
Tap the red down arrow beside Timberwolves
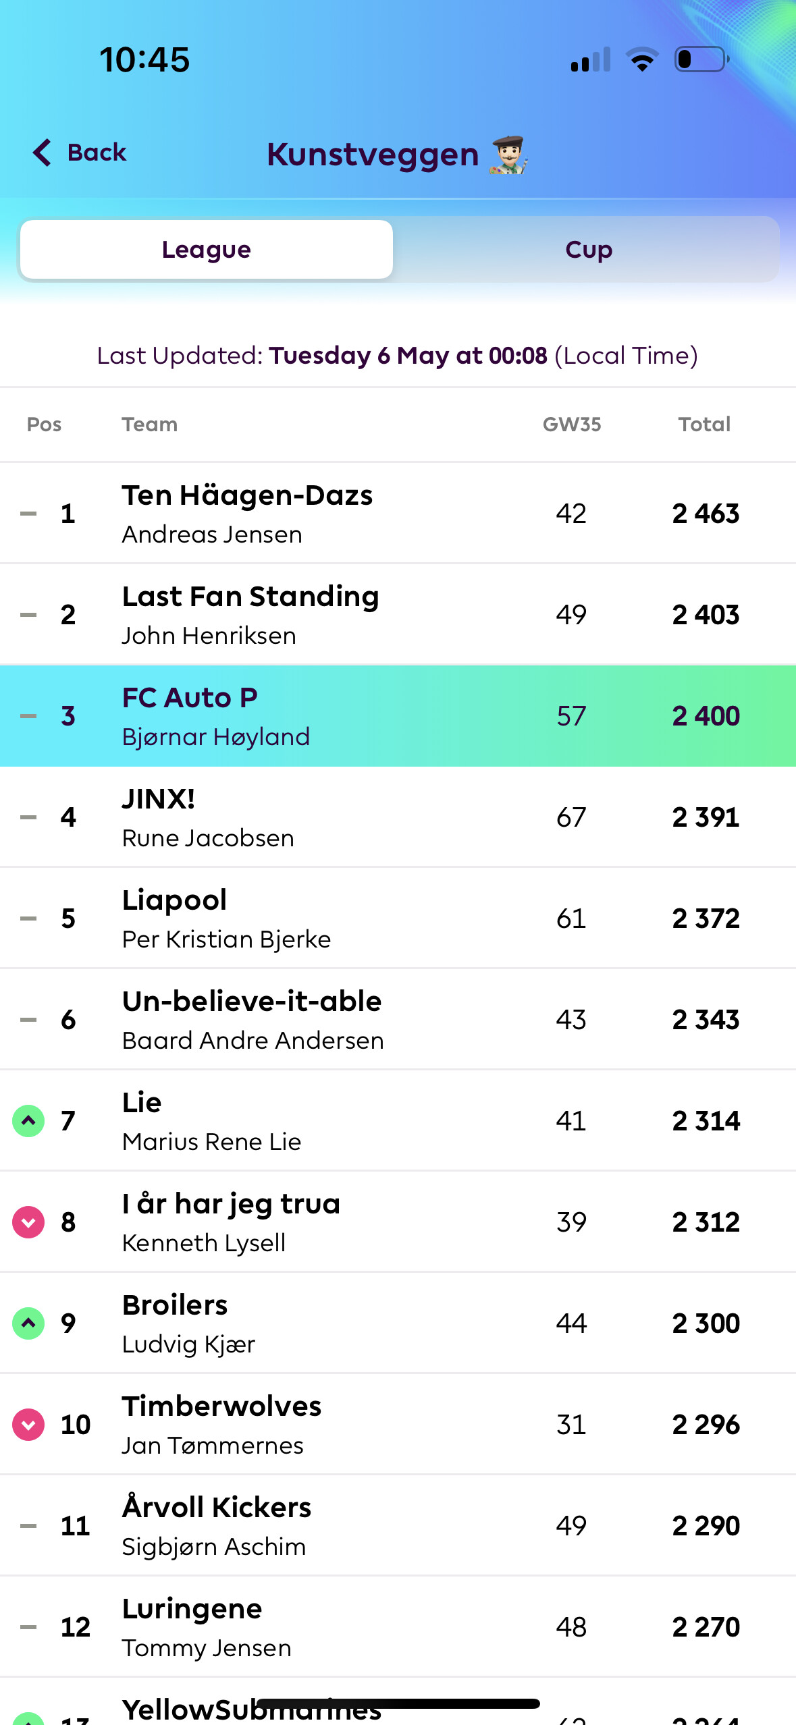pyautogui.click(x=28, y=1425)
